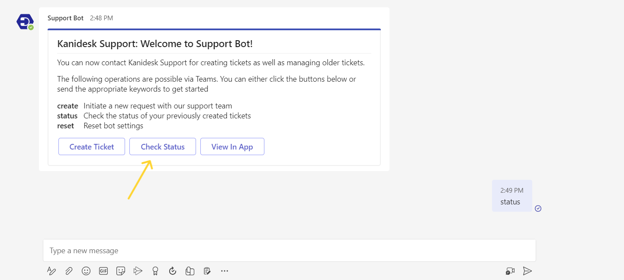Select the text formatting icon
Screen dimensions: 624x280
(x=51, y=271)
